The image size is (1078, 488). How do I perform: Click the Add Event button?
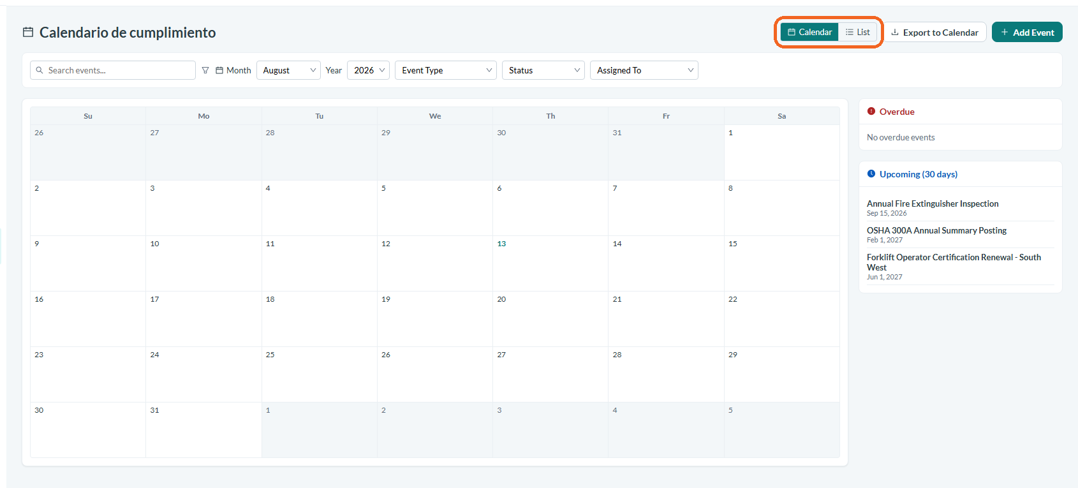point(1027,32)
